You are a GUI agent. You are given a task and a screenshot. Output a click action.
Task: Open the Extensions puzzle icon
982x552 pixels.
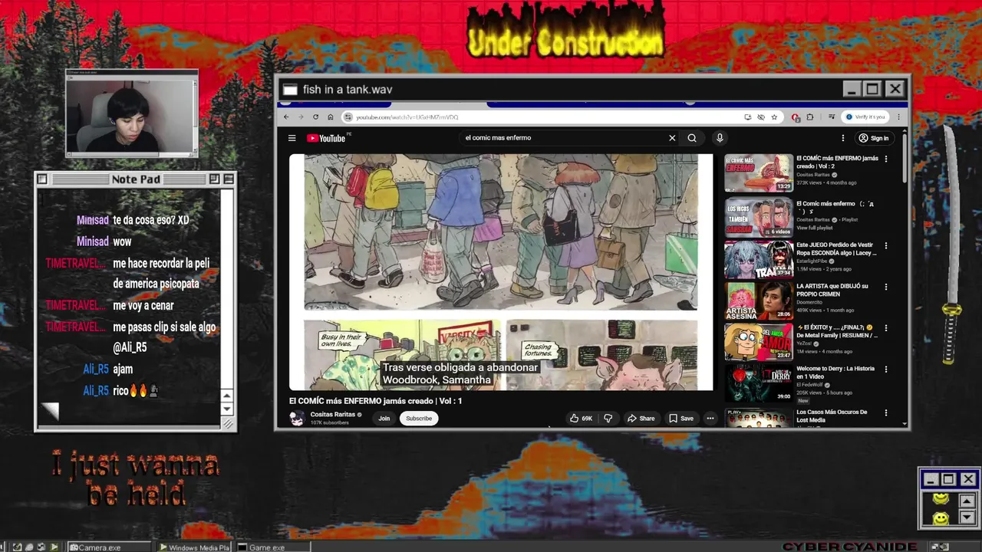810,117
